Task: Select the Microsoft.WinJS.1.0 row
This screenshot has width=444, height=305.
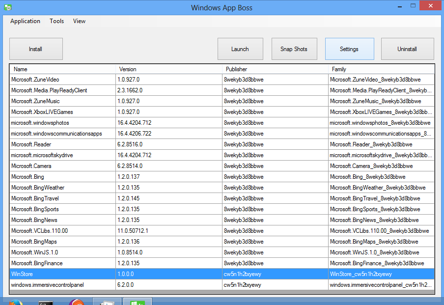Action: point(222,252)
